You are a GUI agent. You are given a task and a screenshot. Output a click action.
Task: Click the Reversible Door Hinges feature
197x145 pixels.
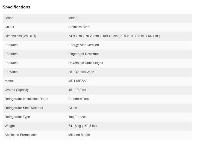86,63
